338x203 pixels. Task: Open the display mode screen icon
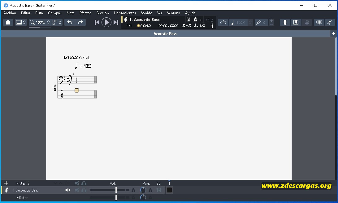19,22
